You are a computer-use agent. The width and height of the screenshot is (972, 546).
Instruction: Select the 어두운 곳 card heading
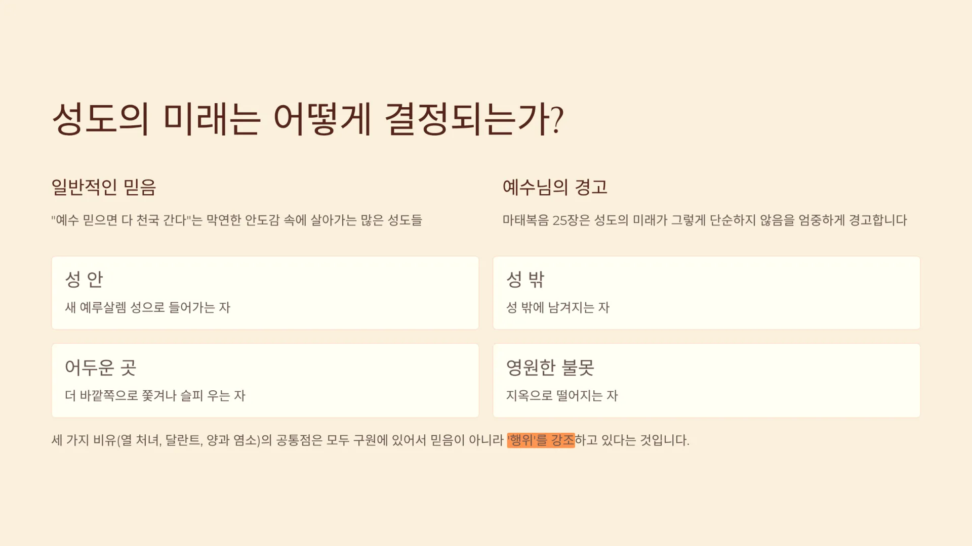coord(101,368)
